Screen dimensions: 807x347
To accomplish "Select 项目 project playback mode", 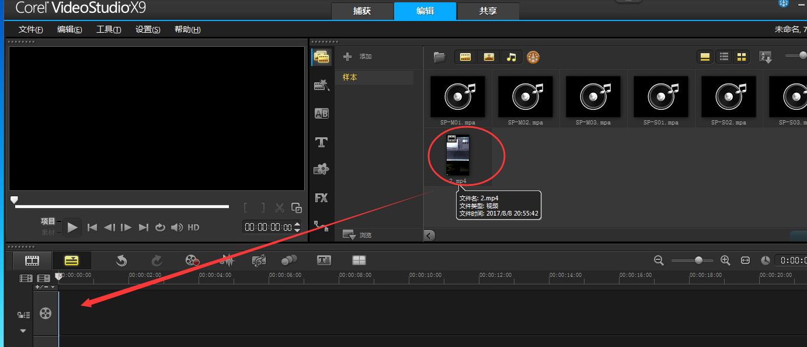I will pos(48,221).
